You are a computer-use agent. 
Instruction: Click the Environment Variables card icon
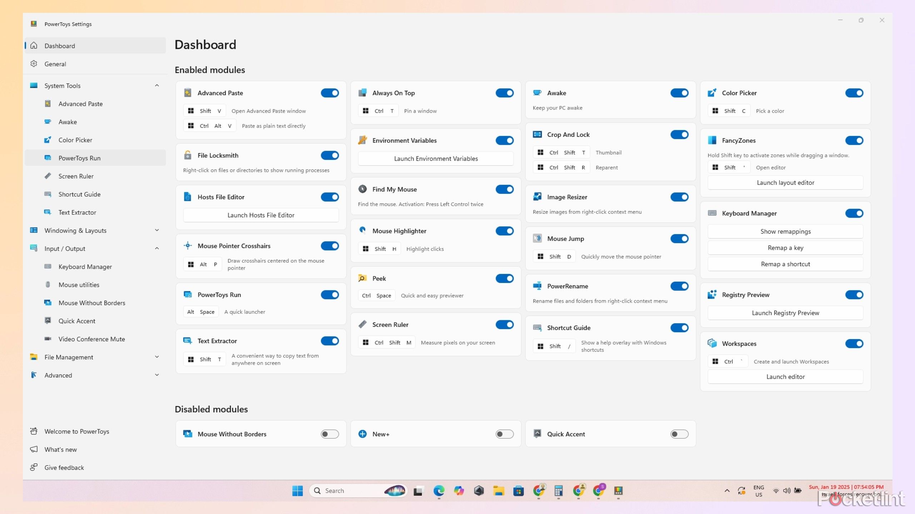coord(362,140)
